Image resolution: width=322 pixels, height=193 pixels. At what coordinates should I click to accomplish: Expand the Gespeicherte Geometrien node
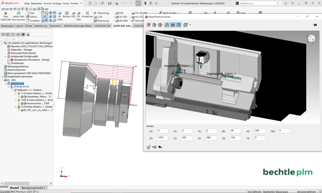click(x=3, y=77)
